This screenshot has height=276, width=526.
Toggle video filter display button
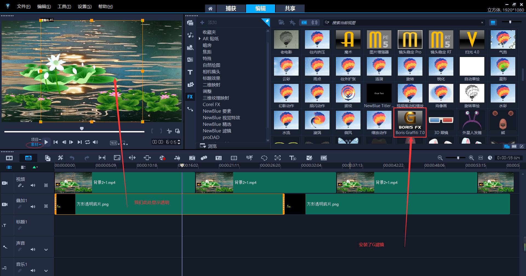(x=304, y=22)
